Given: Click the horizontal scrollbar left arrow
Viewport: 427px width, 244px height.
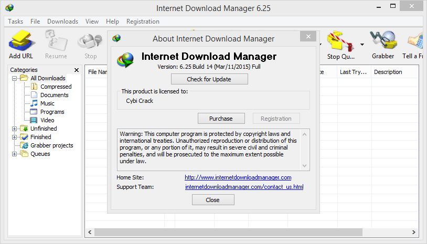Looking at the screenshot, I should pyautogui.click(x=90, y=232).
